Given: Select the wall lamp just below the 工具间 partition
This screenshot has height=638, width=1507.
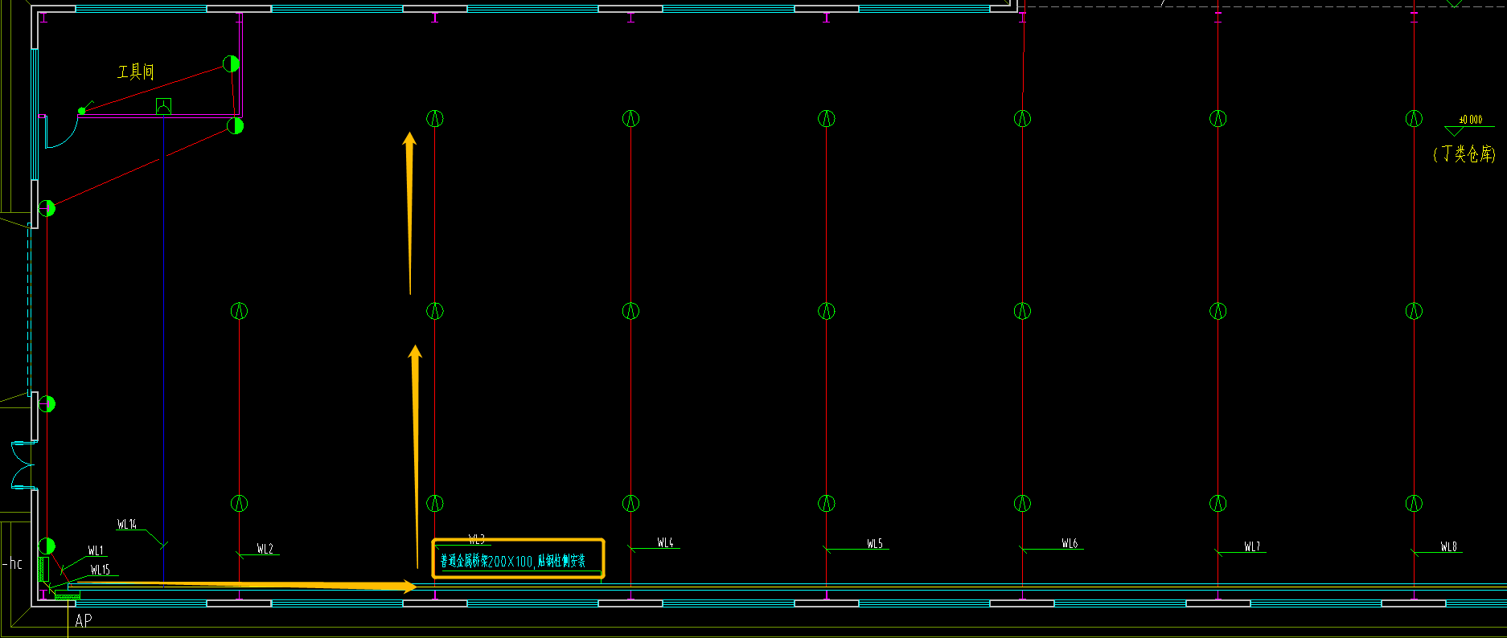Looking at the screenshot, I should (235, 125).
